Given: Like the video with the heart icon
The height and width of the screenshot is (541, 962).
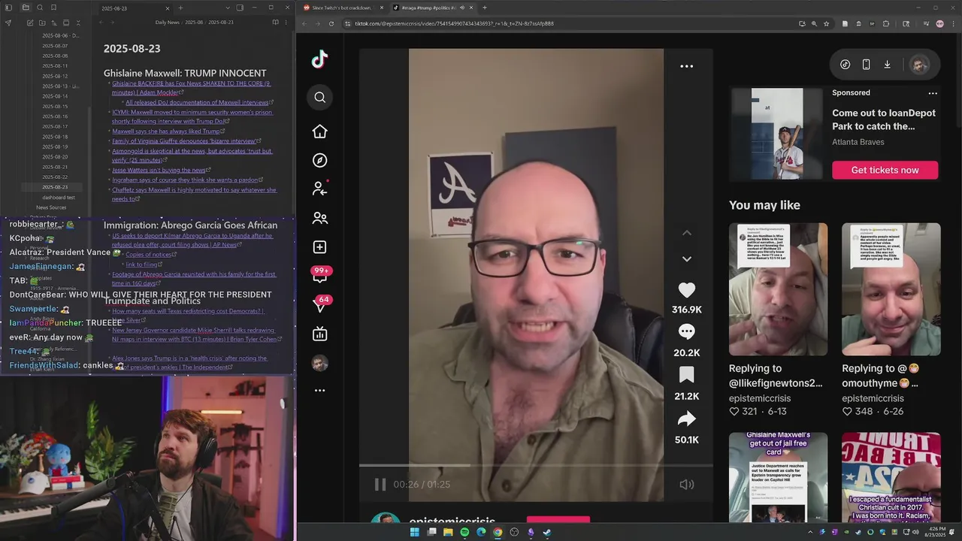Looking at the screenshot, I should click(x=687, y=290).
